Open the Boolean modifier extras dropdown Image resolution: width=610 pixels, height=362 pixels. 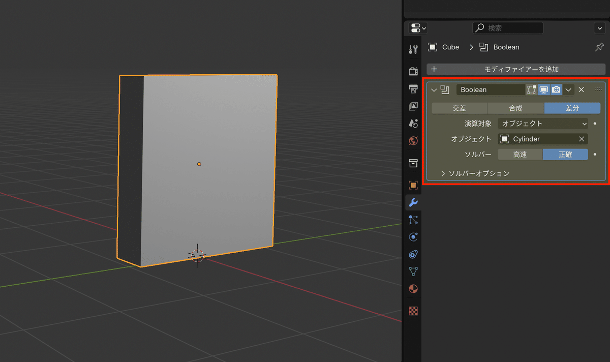[x=568, y=89]
